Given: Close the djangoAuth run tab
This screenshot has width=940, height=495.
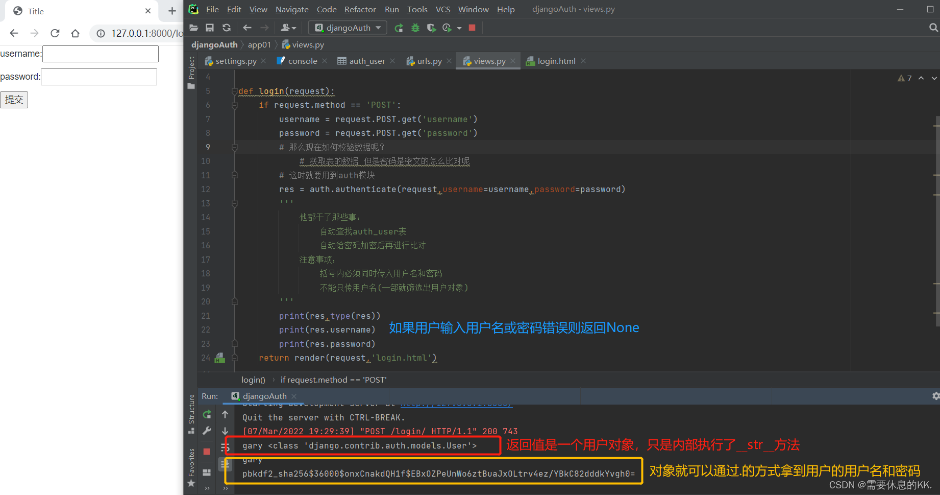Looking at the screenshot, I should 294,396.
